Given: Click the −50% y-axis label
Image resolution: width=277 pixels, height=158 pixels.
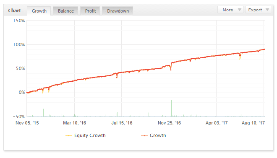Looking at the screenshot, I should [x=19, y=117].
